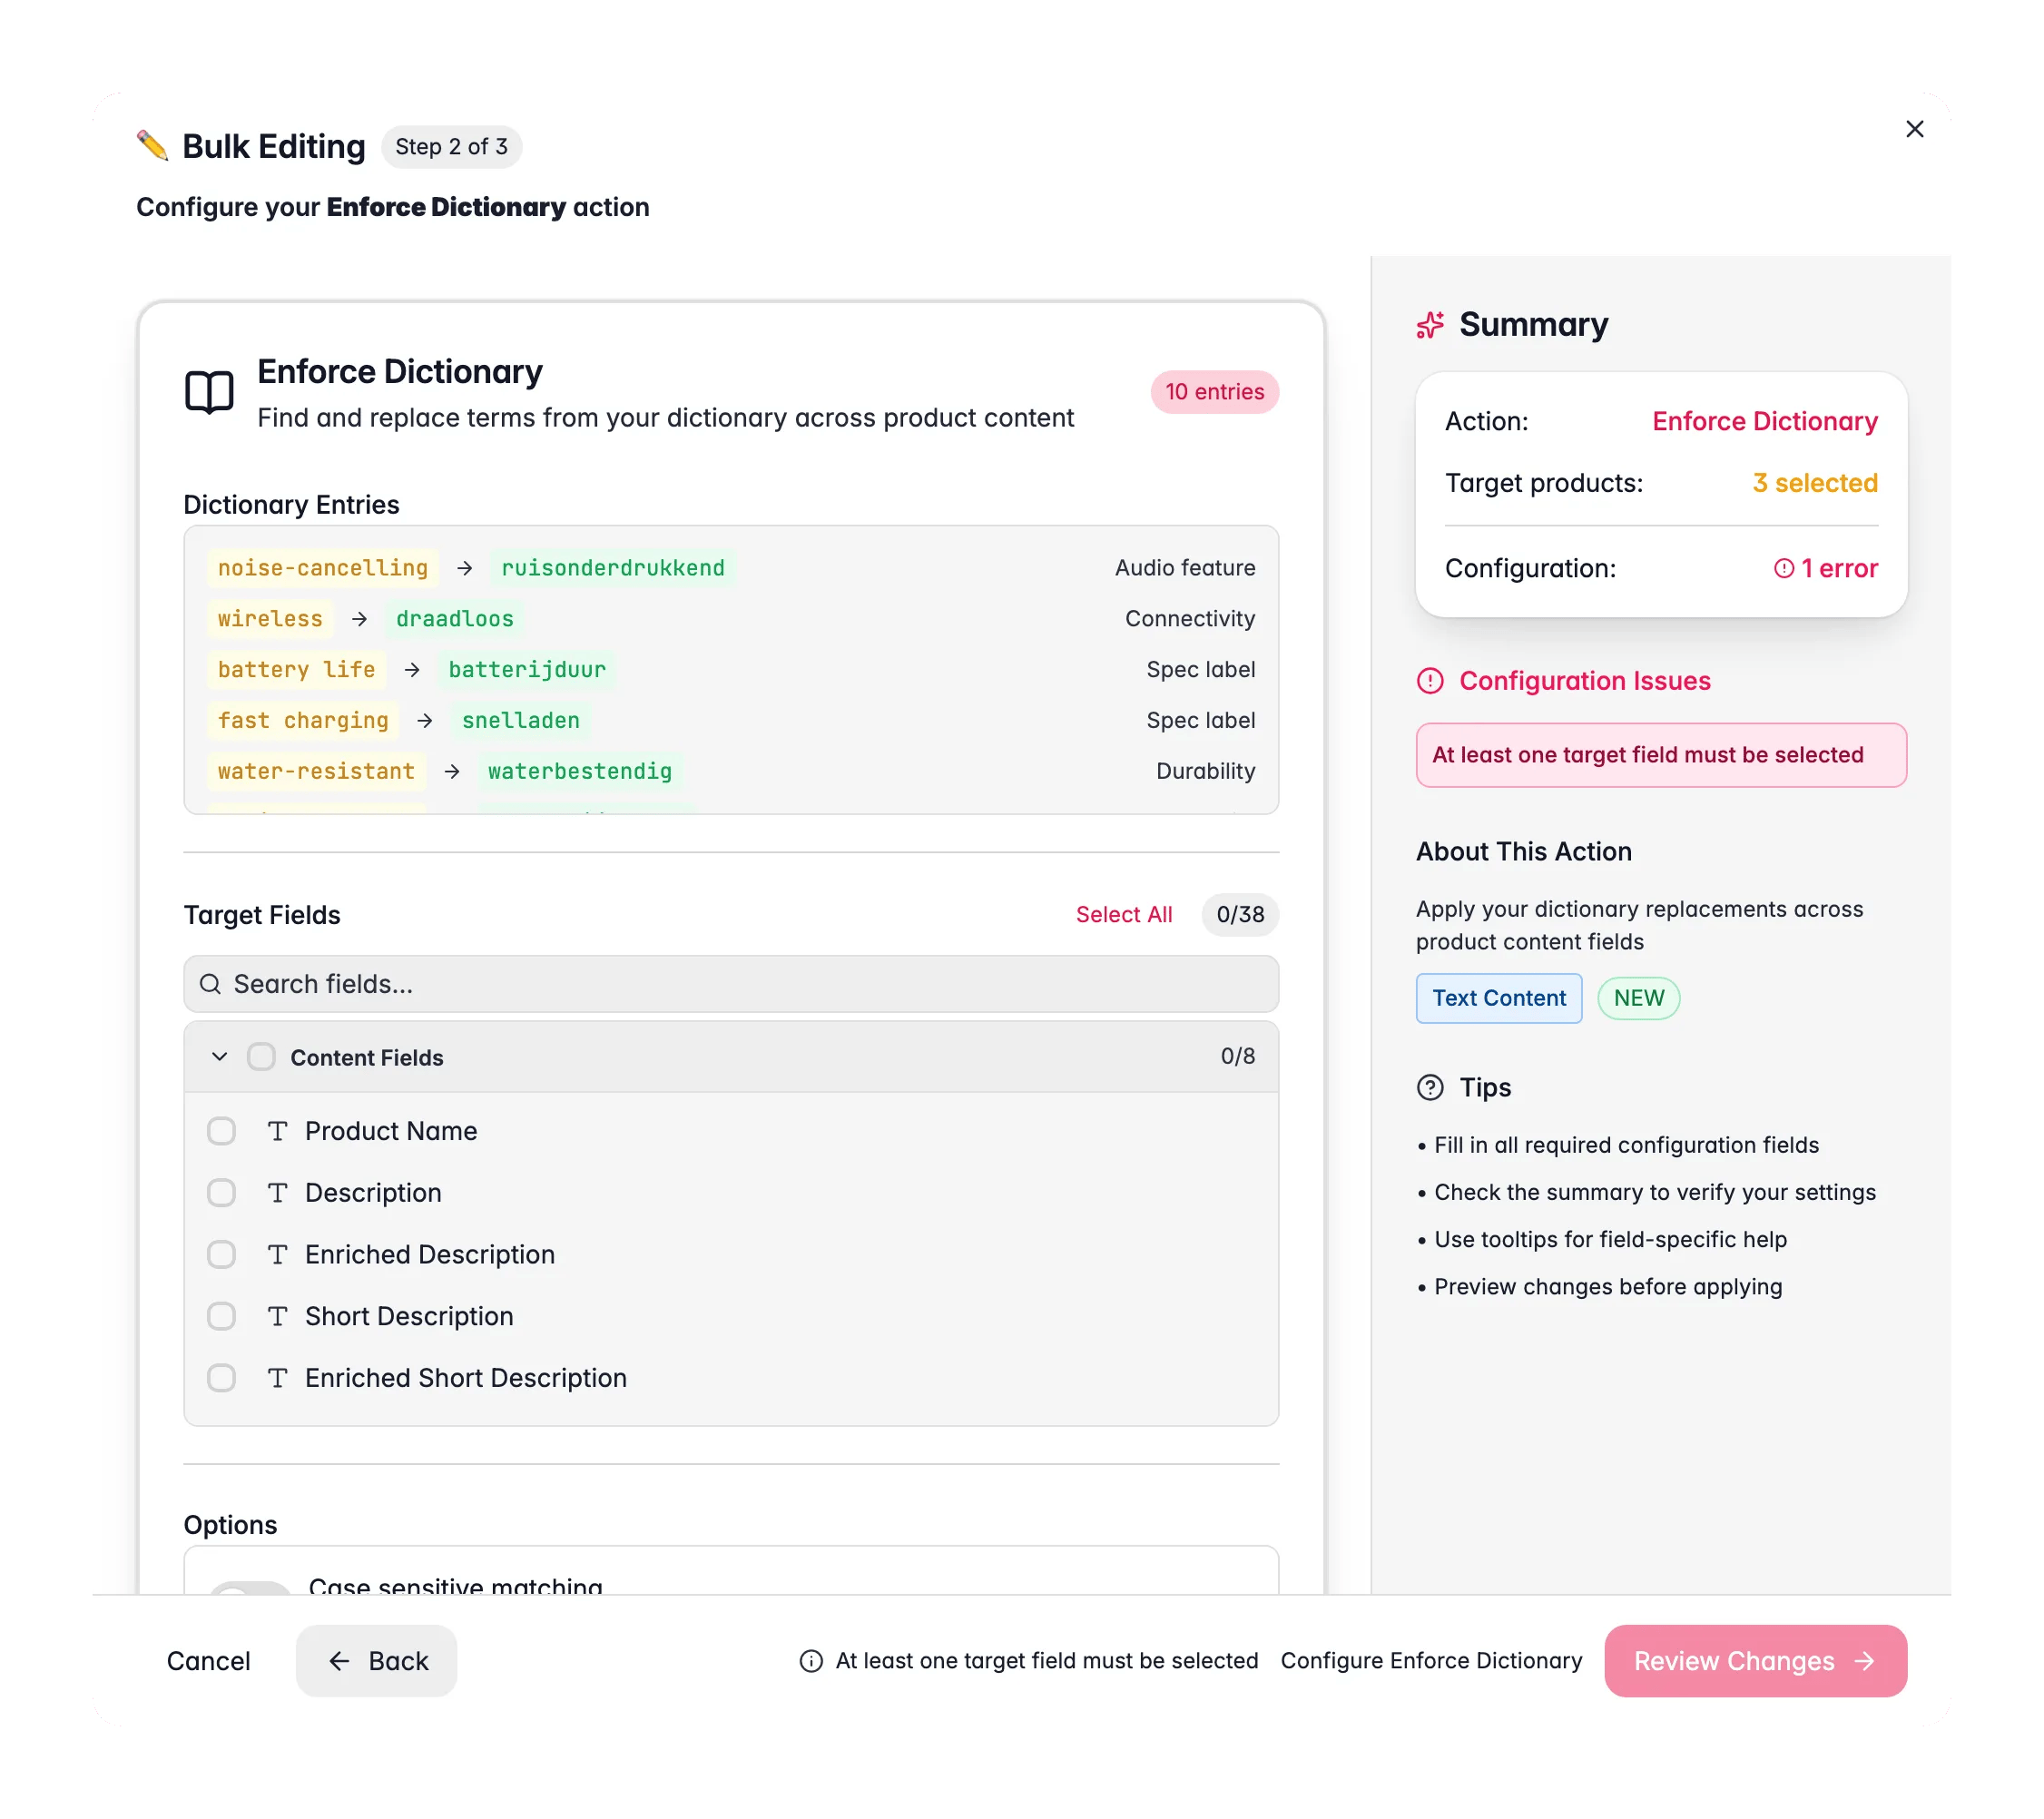Click source term water-resistant
Viewport: 2044px width, 1819px height.
(x=316, y=771)
